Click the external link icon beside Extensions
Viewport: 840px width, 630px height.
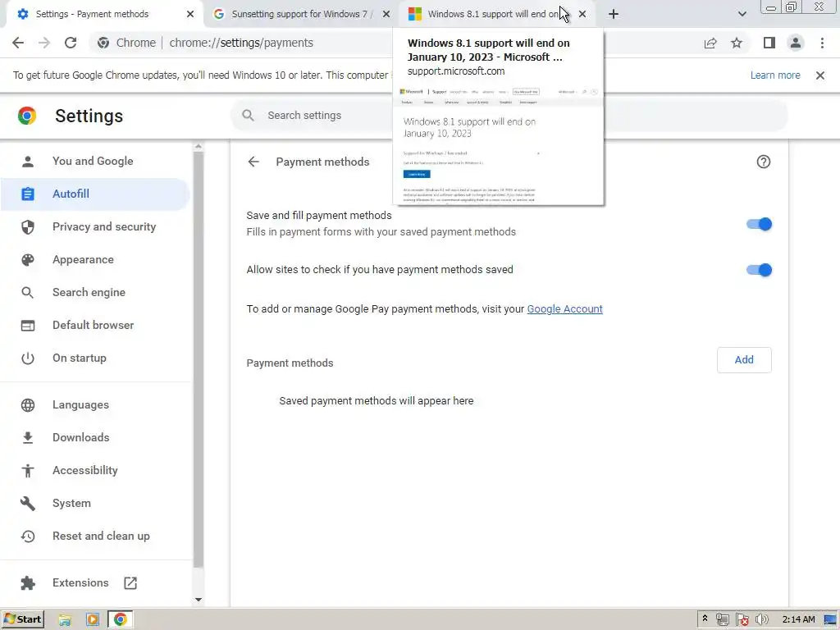pyautogui.click(x=130, y=583)
